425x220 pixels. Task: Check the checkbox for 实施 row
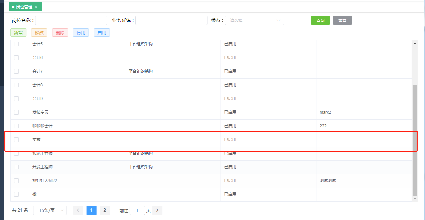[16, 139]
